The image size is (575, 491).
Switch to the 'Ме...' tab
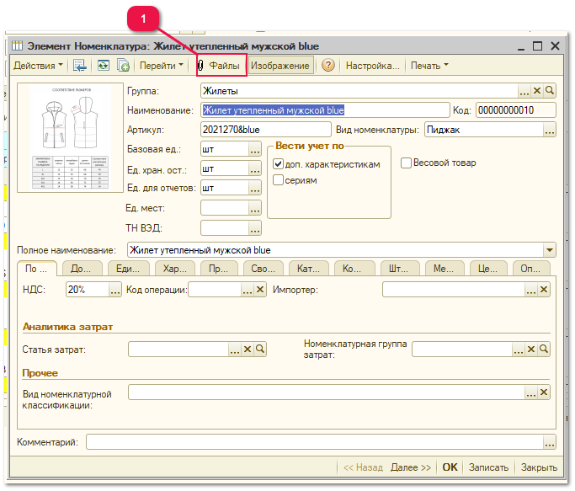445,269
